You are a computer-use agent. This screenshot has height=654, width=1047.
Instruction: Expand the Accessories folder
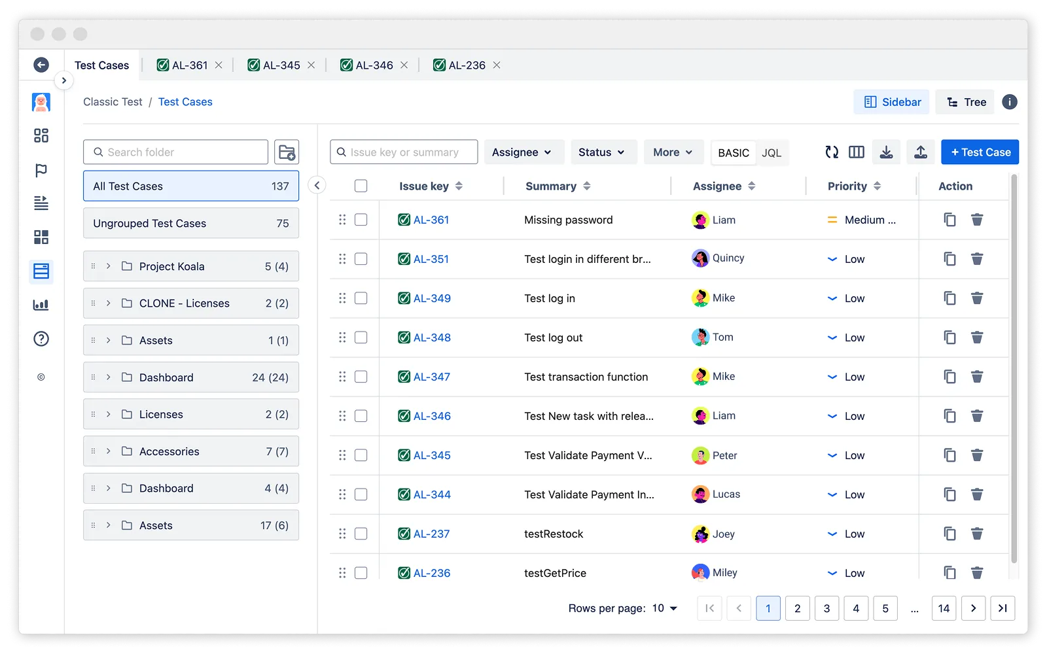click(x=109, y=451)
